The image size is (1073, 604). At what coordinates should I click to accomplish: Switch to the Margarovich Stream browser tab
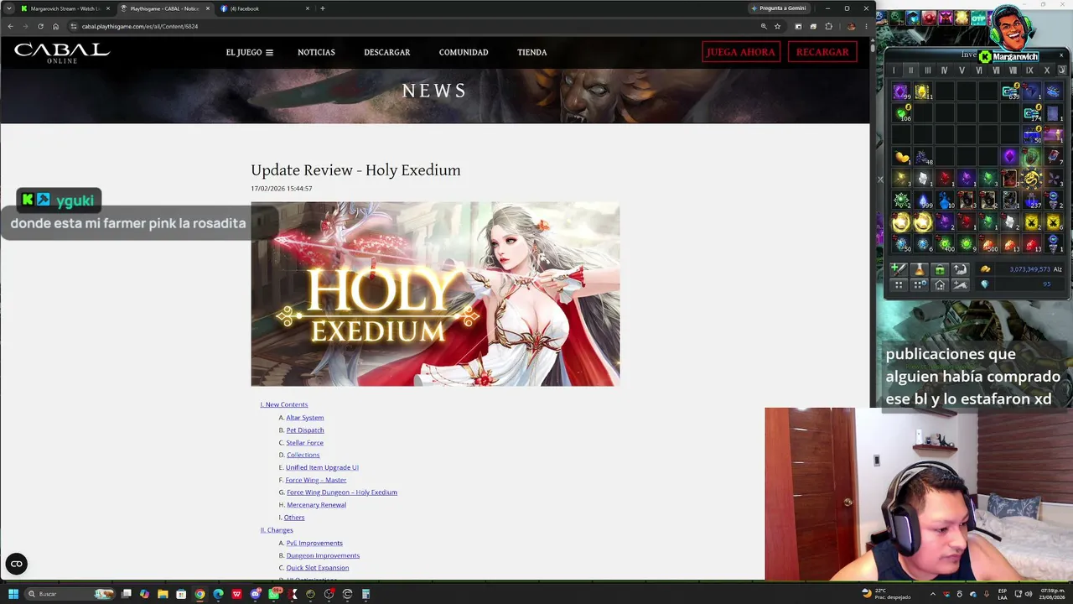tap(65, 8)
